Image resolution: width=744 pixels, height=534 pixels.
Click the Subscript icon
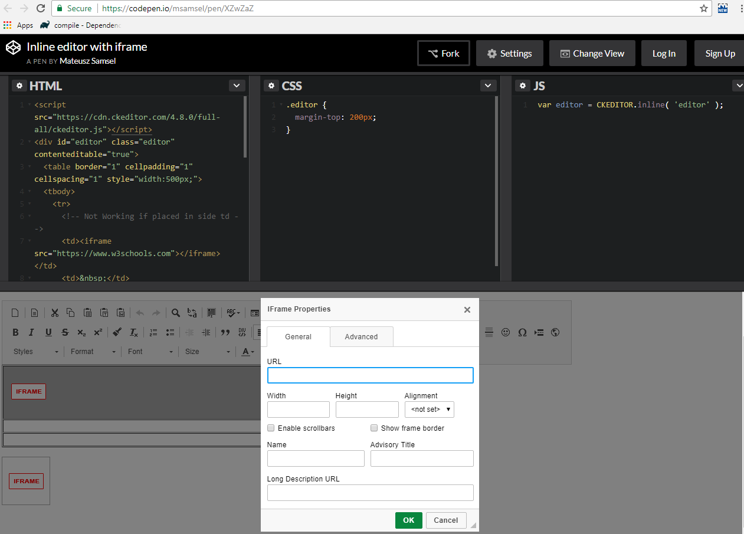[81, 332]
